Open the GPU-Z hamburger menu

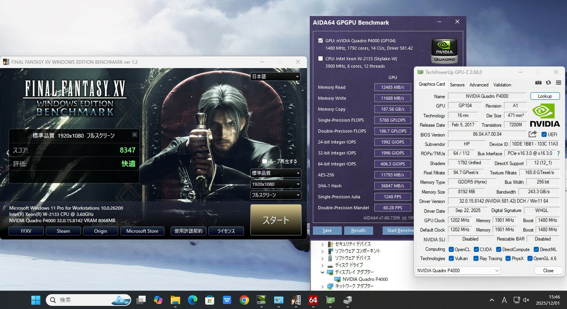(x=558, y=83)
